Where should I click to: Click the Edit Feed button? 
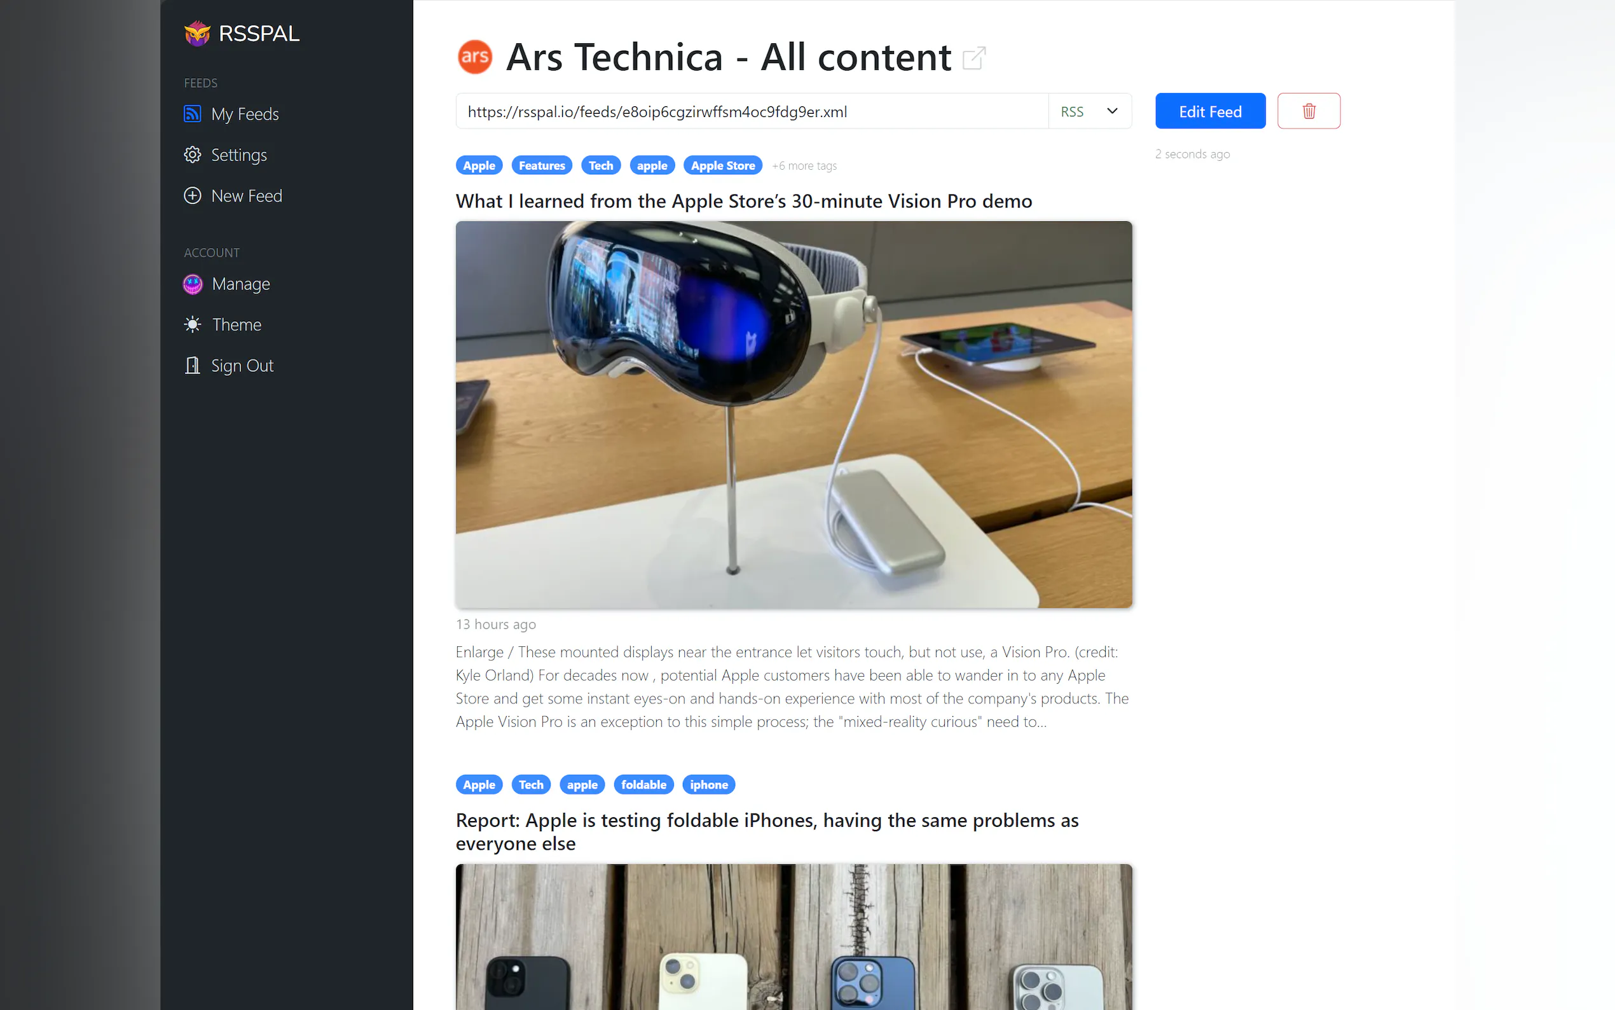(1210, 111)
